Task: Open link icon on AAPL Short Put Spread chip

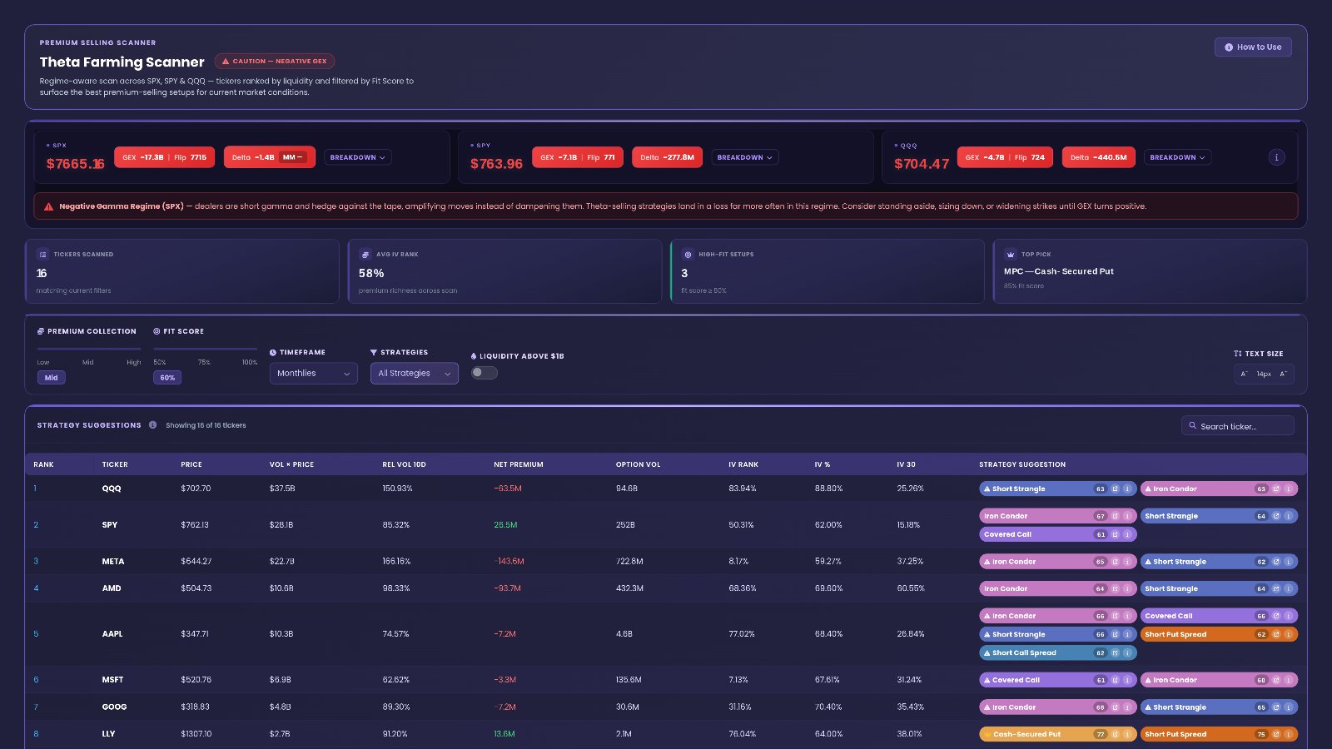Action: pyautogui.click(x=1275, y=635)
